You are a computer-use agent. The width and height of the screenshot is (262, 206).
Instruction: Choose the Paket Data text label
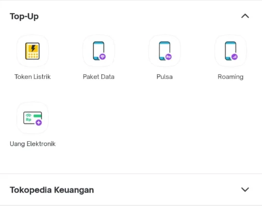coord(98,77)
